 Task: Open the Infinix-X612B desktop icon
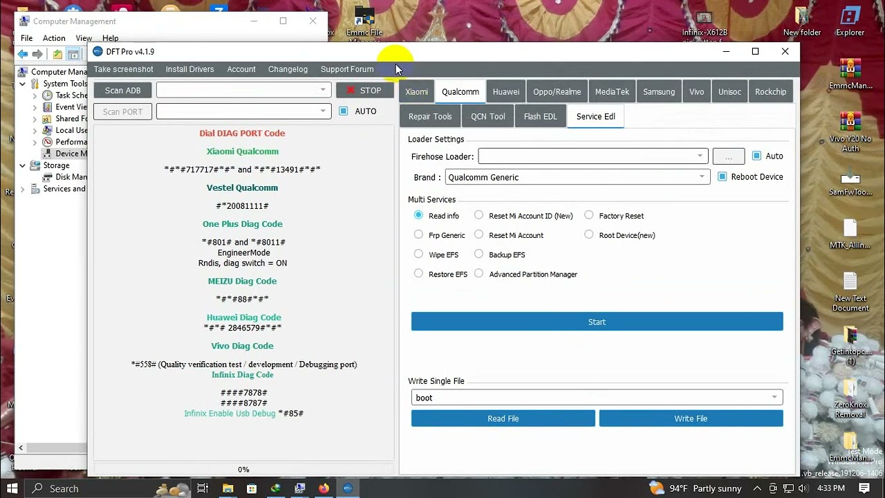tap(705, 26)
